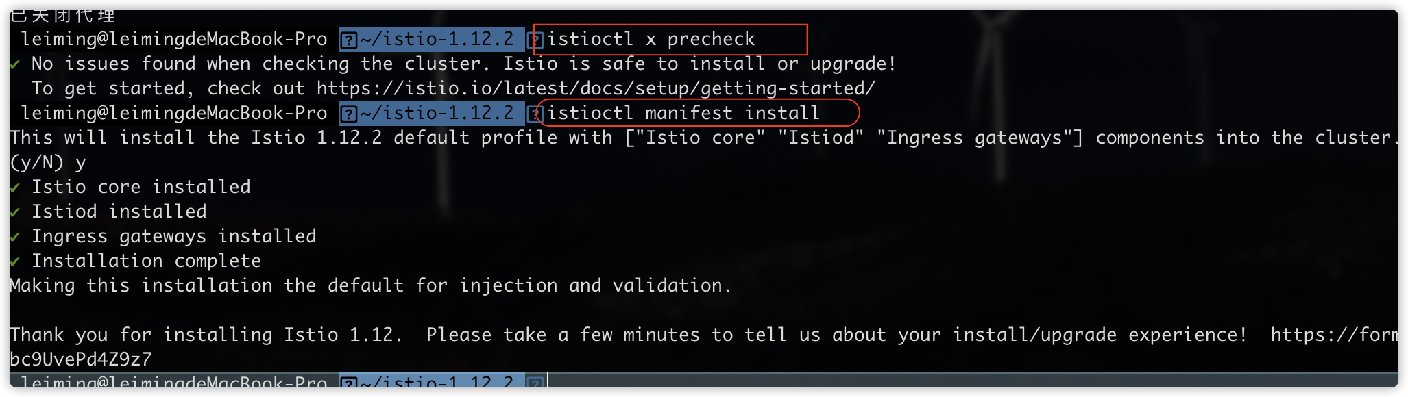Click the checkmark next to 'Istio core installed'
The height and width of the screenshot is (397, 1408).
(15, 188)
